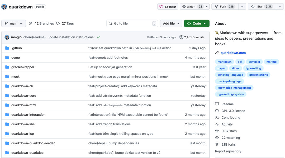Open the Star lists dropdown arrow

point(280,7)
